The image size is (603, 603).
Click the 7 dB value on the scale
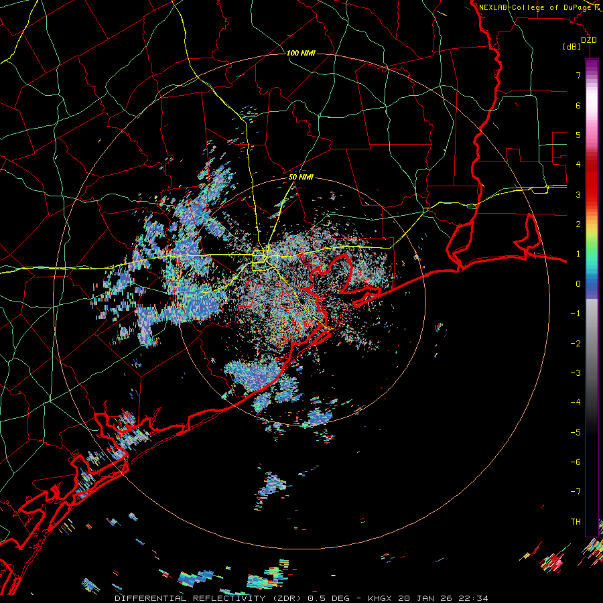[x=578, y=75]
